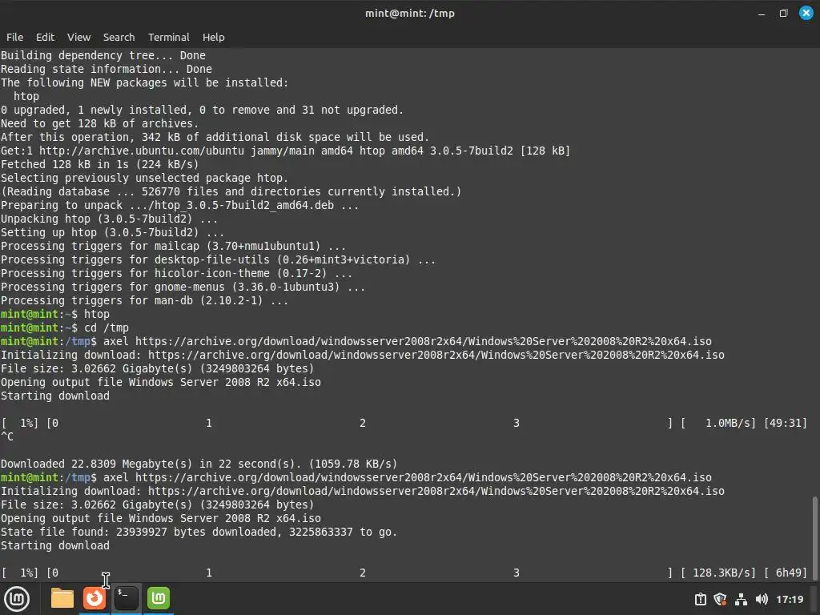Click the 'mint@mint:~$ htop' command line
The height and width of the screenshot is (615, 820).
(x=55, y=314)
